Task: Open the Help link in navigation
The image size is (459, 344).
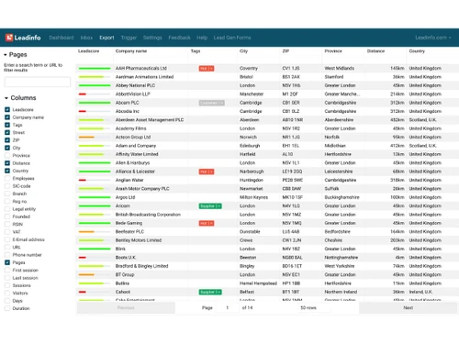Action: (x=202, y=38)
